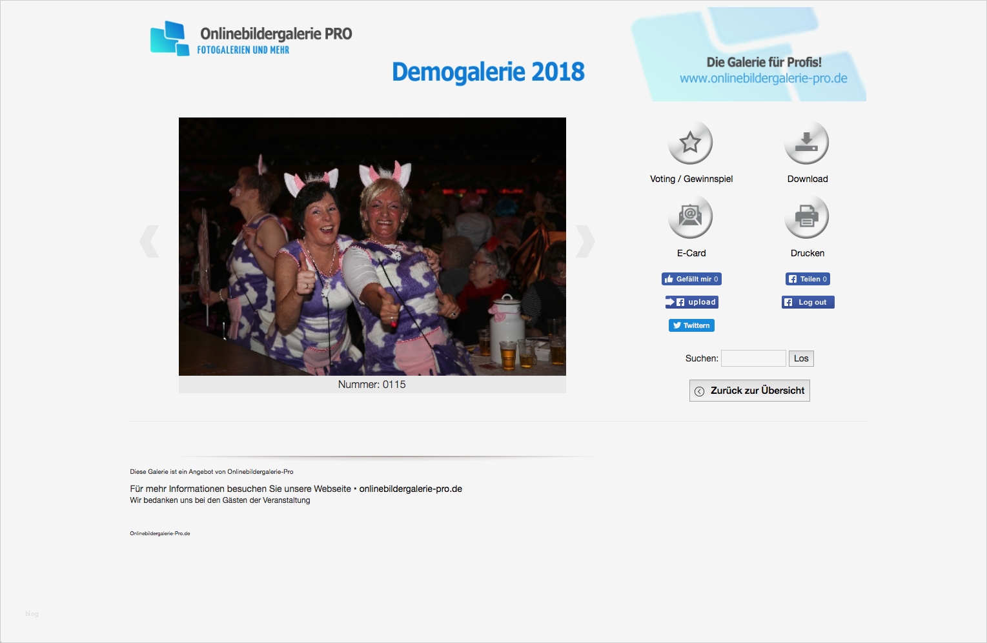The height and width of the screenshot is (643, 987).
Task: Open the Voting / Gewinnspiel star icon
Action: pos(690,143)
